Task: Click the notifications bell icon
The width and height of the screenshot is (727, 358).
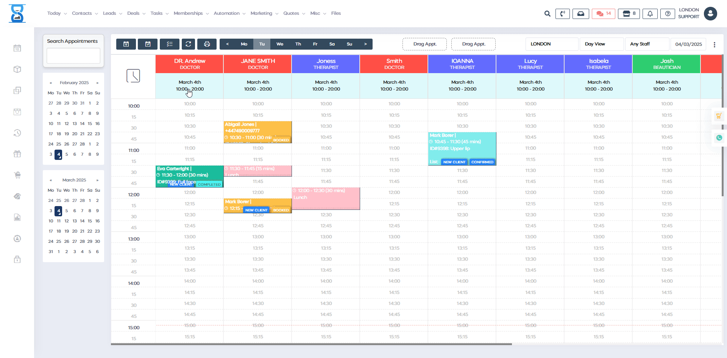Action: tap(650, 13)
